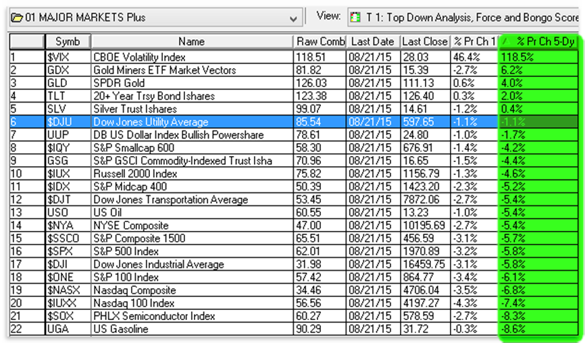Click the $DJT symbol cell

[x=68, y=199]
